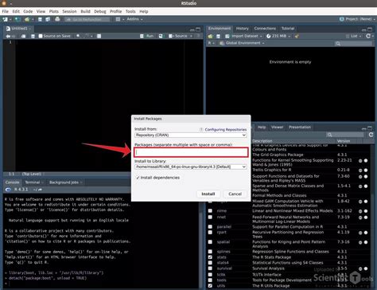Show the editor in a new window icon
Screen dimensions: 377x290
[x=23, y=36]
